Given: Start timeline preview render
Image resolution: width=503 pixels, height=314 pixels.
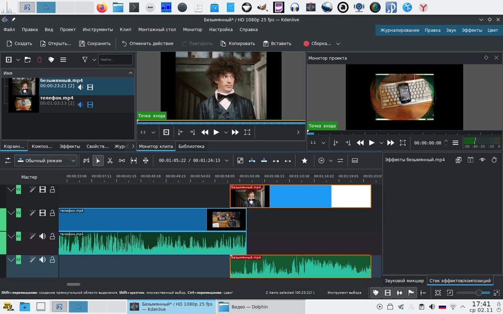Looking at the screenshot, I should [322, 160].
